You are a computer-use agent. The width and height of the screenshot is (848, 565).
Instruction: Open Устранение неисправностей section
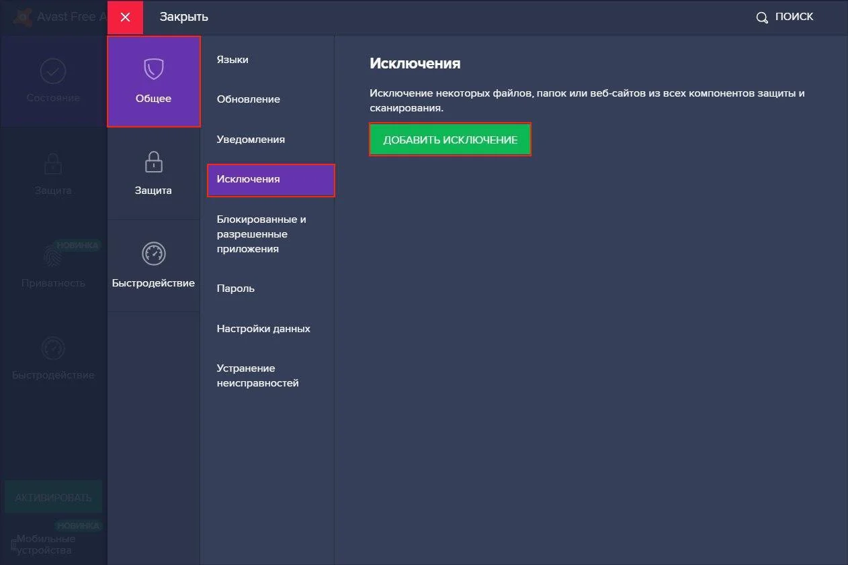(x=257, y=376)
